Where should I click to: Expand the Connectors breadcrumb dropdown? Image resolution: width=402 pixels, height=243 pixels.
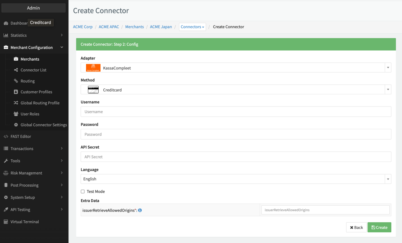[x=193, y=27]
